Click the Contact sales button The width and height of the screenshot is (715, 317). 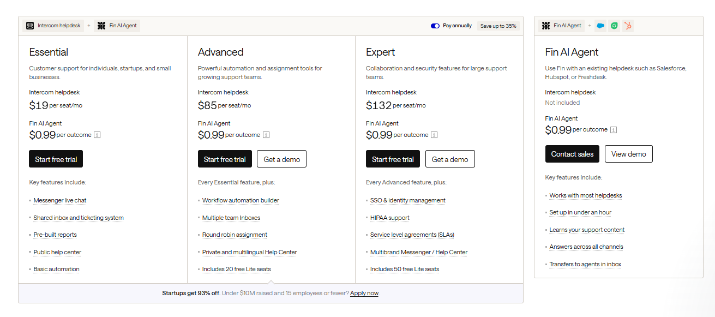(572, 154)
